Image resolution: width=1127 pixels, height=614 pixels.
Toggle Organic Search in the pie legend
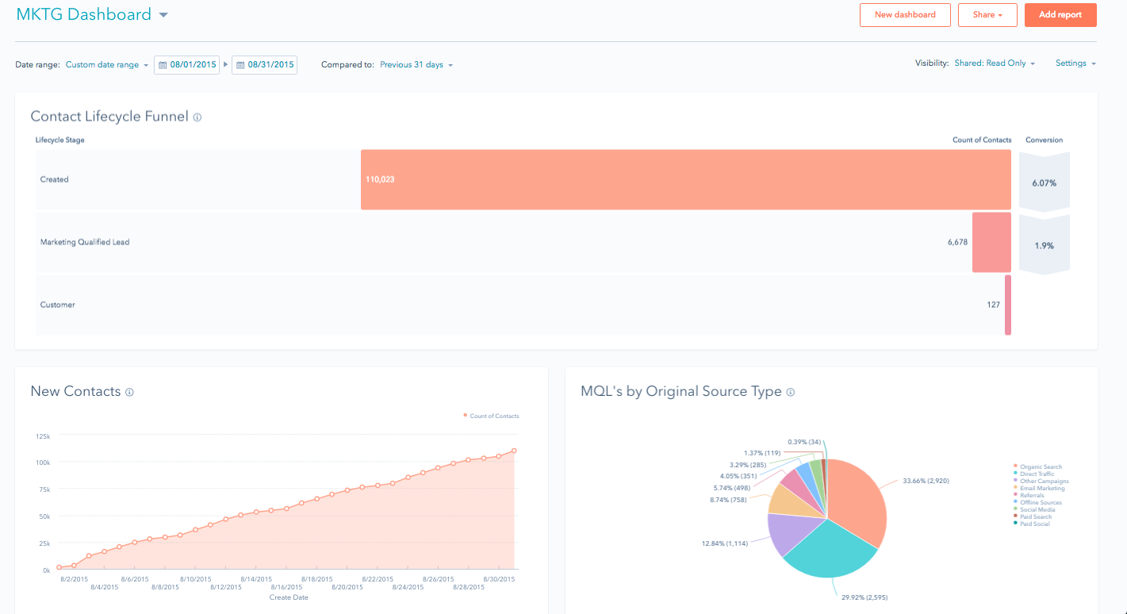tap(1040, 466)
